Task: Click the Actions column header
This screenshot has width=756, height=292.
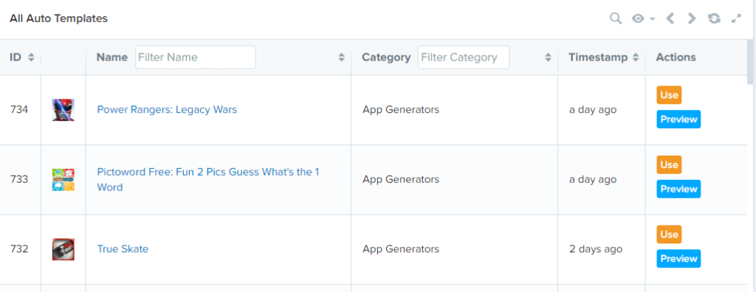Action: [676, 58]
